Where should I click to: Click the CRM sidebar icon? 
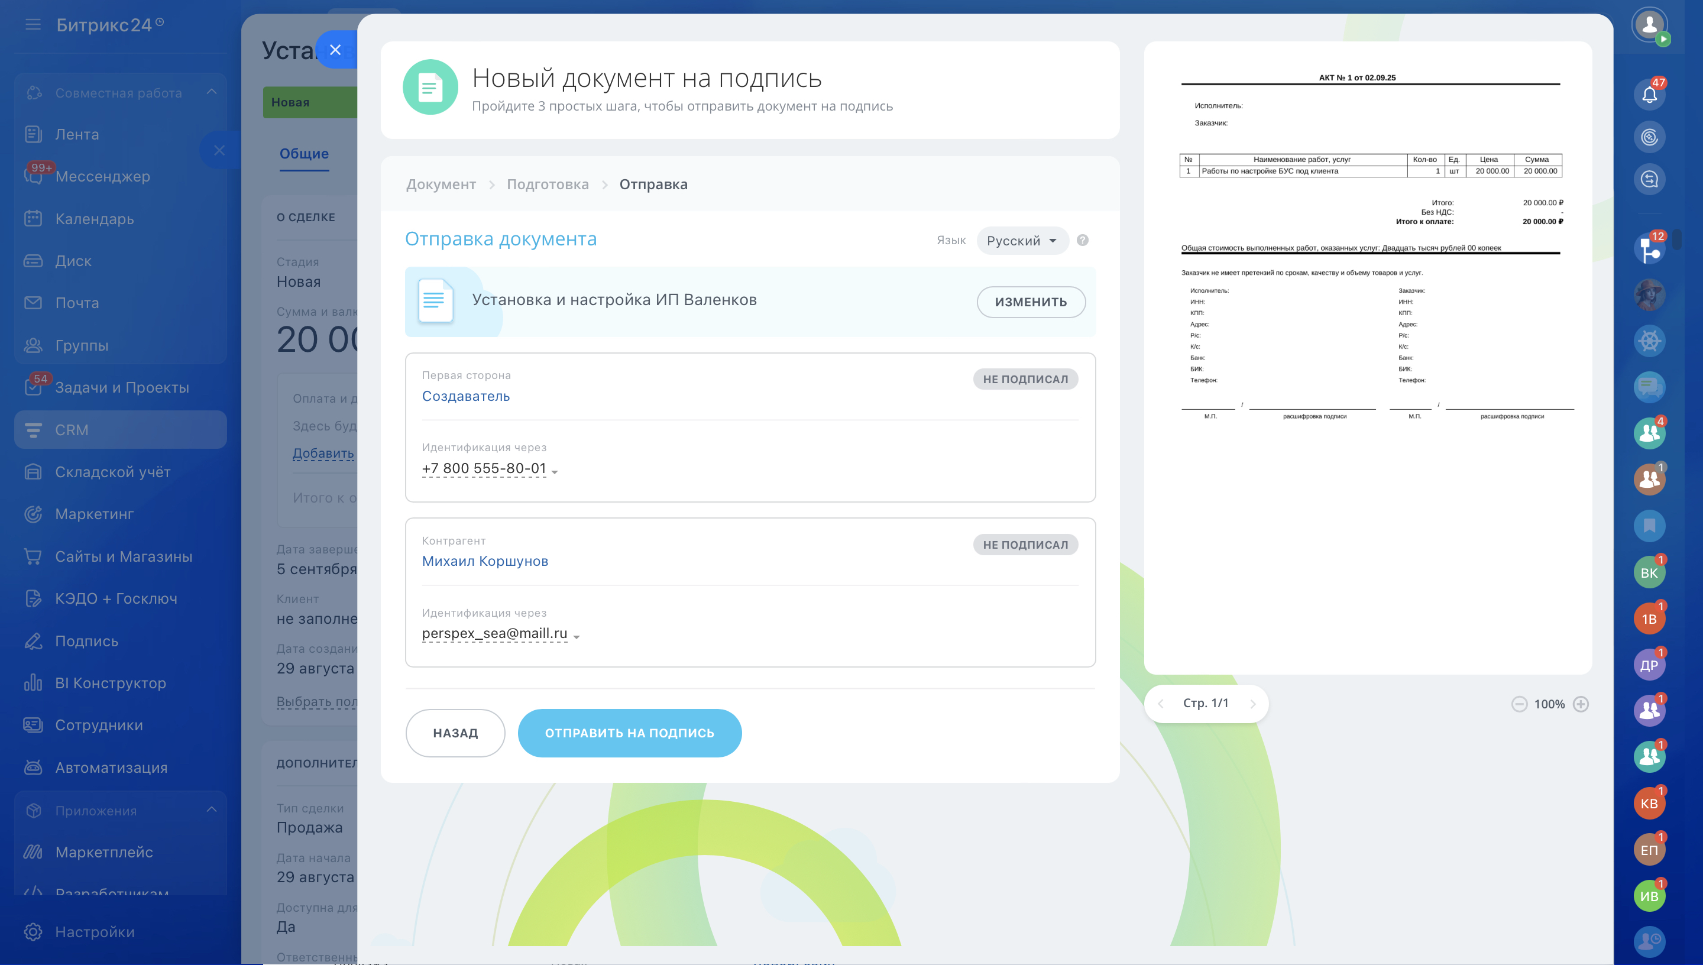click(x=33, y=430)
